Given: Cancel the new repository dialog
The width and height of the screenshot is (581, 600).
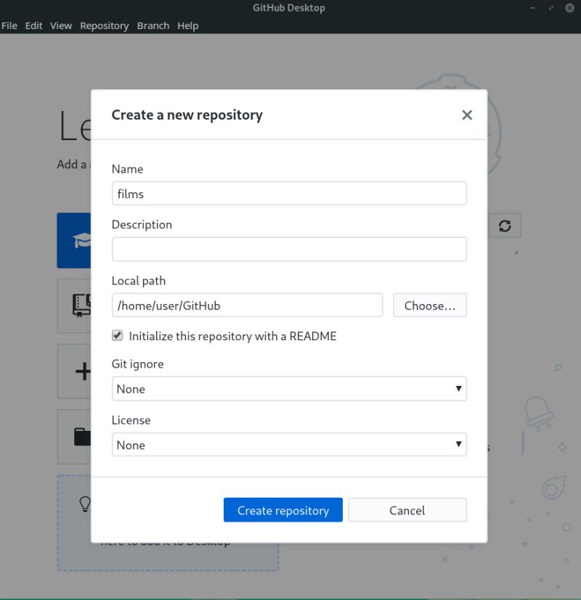Looking at the screenshot, I should point(407,509).
